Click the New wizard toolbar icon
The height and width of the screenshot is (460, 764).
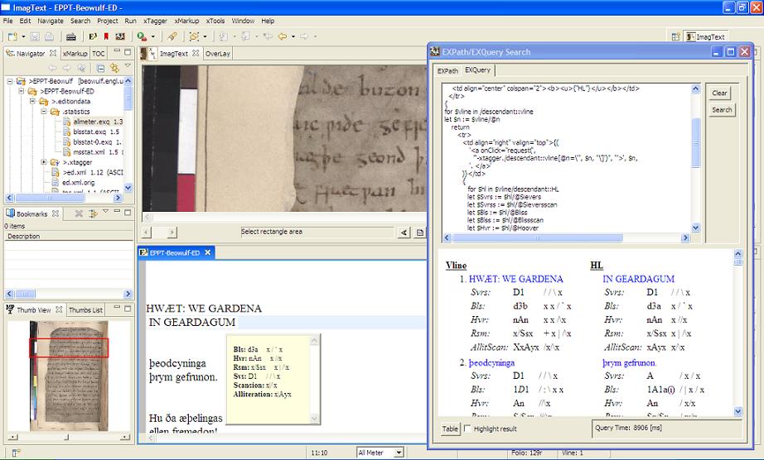click(x=12, y=36)
